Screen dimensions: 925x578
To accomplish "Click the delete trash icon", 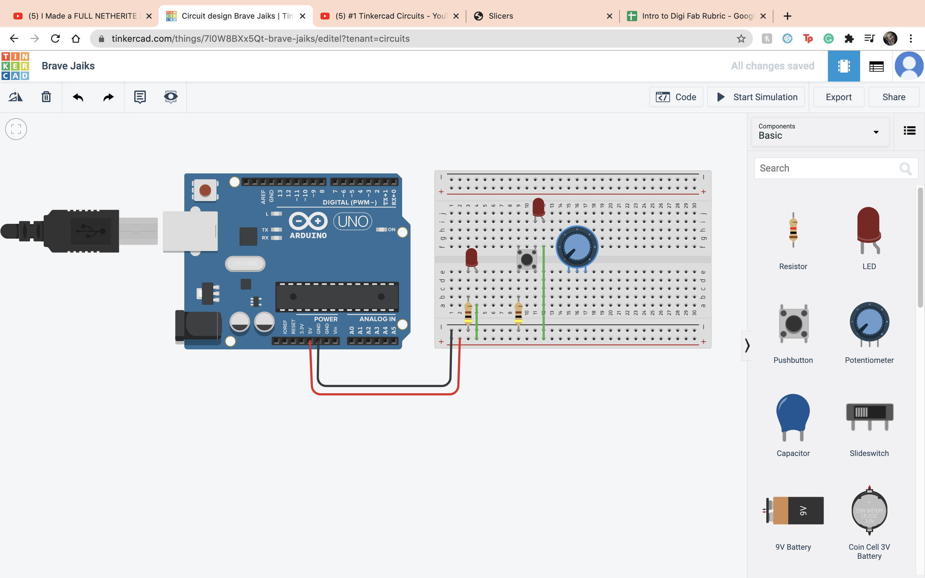I will (x=46, y=97).
